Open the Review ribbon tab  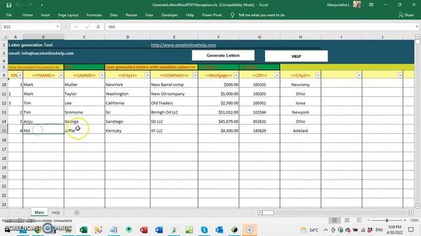tap(132, 15)
